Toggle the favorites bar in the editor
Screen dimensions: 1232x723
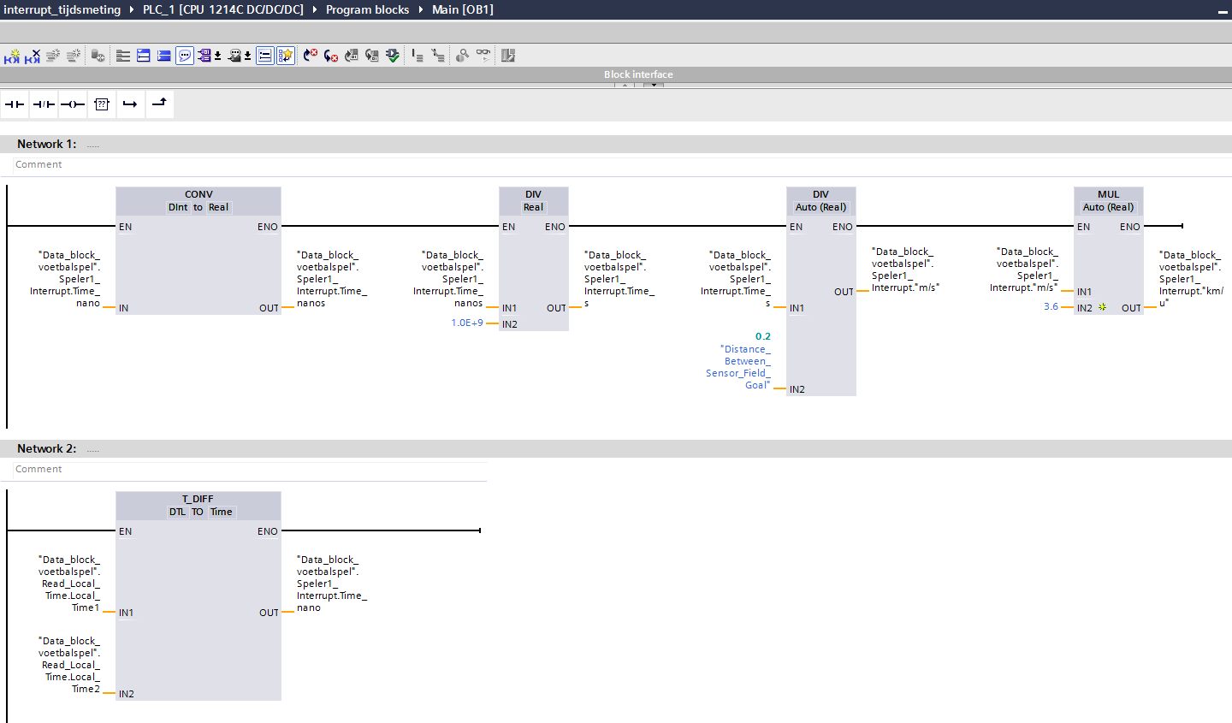tap(286, 56)
